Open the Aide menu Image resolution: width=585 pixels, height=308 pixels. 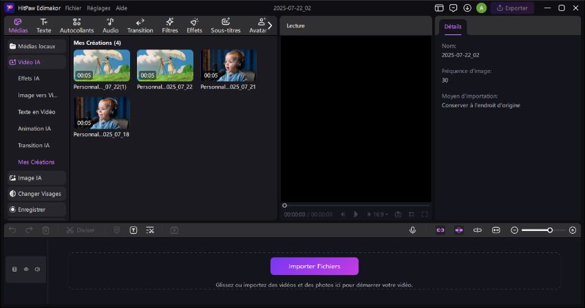click(x=121, y=8)
